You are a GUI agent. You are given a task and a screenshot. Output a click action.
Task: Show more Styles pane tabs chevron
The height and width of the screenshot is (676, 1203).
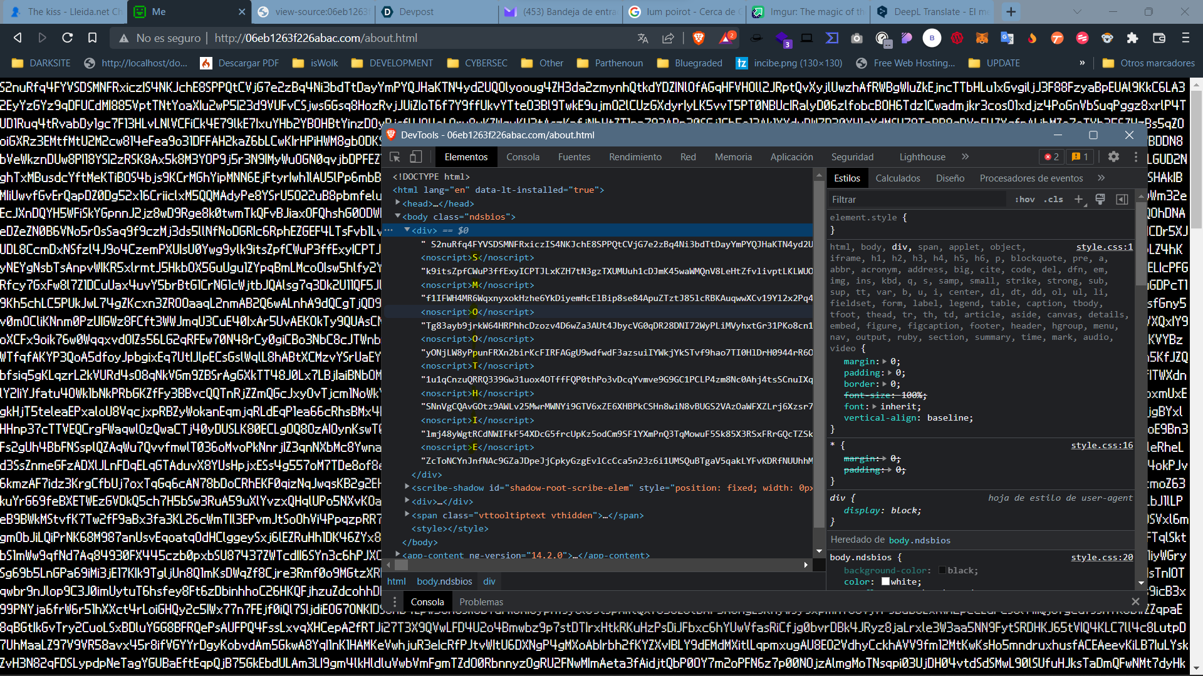pos(1101,178)
